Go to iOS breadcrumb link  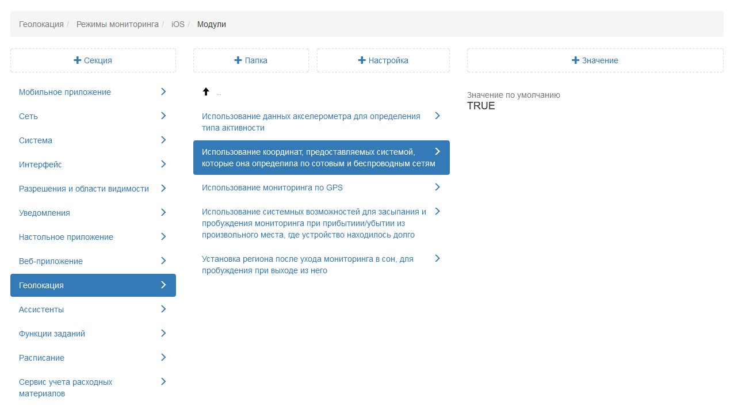[178, 24]
